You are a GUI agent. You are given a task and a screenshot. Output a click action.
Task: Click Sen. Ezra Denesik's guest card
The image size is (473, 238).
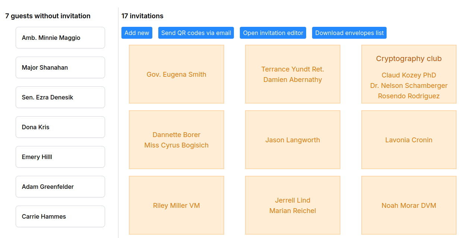[60, 97]
